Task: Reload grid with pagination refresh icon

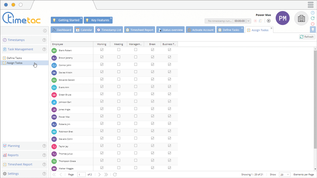Action: click(115, 174)
